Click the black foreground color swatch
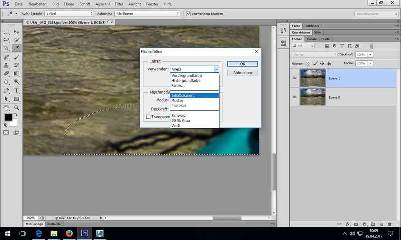 coord(8,117)
